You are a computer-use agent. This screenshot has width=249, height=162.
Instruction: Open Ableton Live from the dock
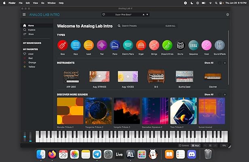click(x=119, y=154)
